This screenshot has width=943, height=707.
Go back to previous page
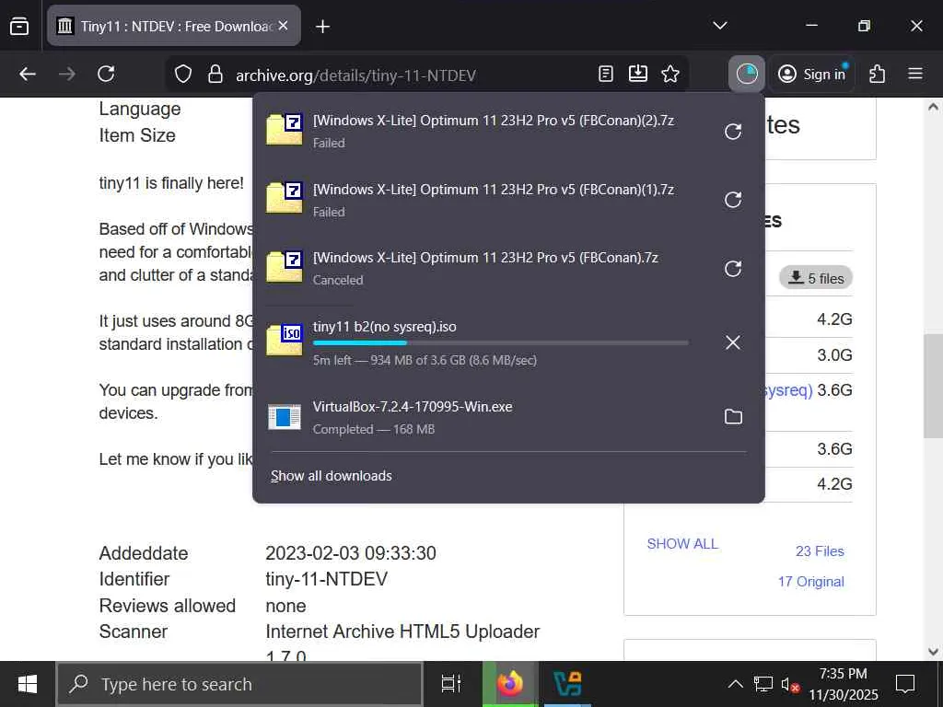click(28, 74)
